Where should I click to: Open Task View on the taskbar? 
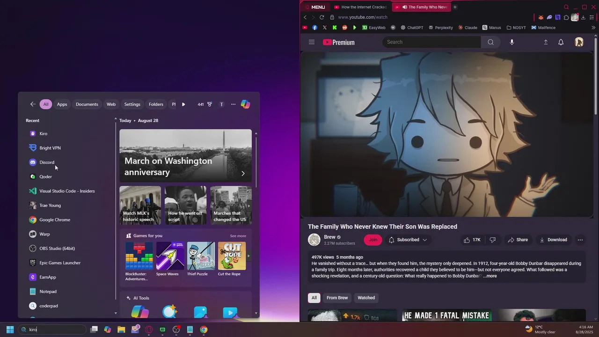pyautogui.click(x=94, y=330)
